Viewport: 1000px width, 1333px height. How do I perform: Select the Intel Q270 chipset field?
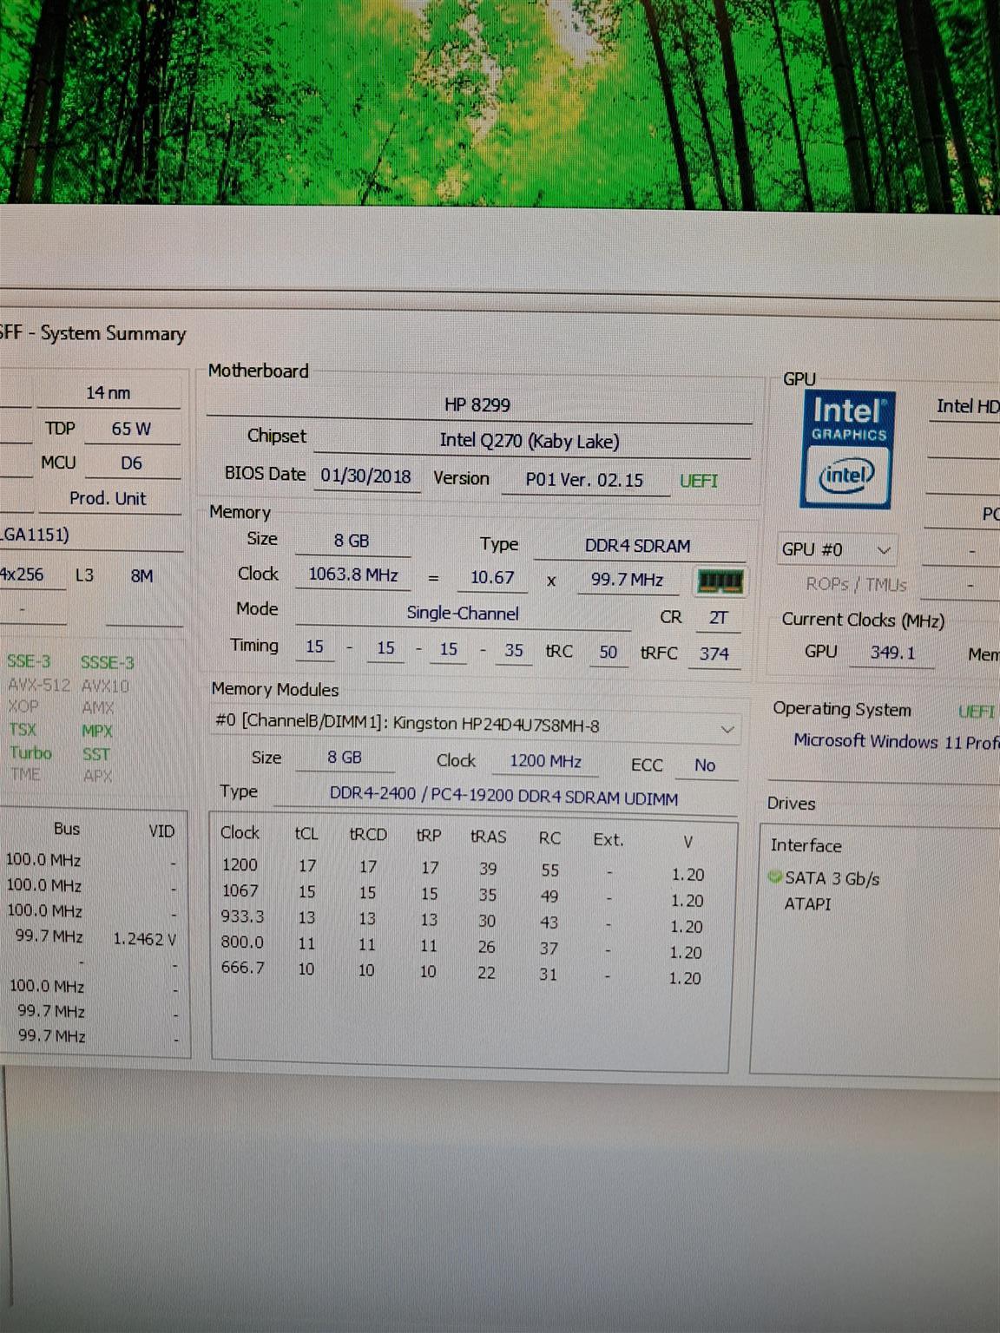point(529,441)
